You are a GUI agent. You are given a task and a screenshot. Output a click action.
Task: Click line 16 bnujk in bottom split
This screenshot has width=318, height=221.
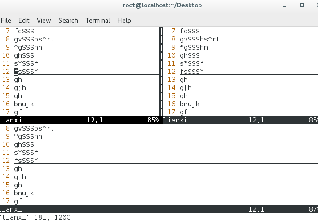coord(24,194)
